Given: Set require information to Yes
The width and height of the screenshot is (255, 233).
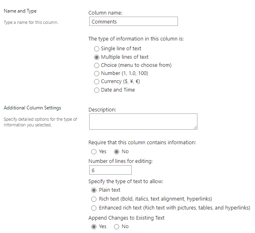Looking at the screenshot, I should [x=94, y=152].
